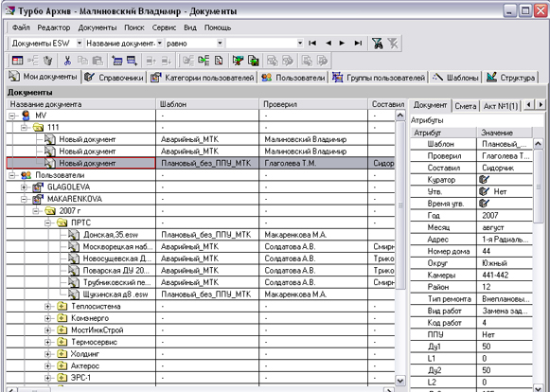Collapse the MAKARENKOVA user node
This screenshot has width=550, height=392.
point(24,199)
